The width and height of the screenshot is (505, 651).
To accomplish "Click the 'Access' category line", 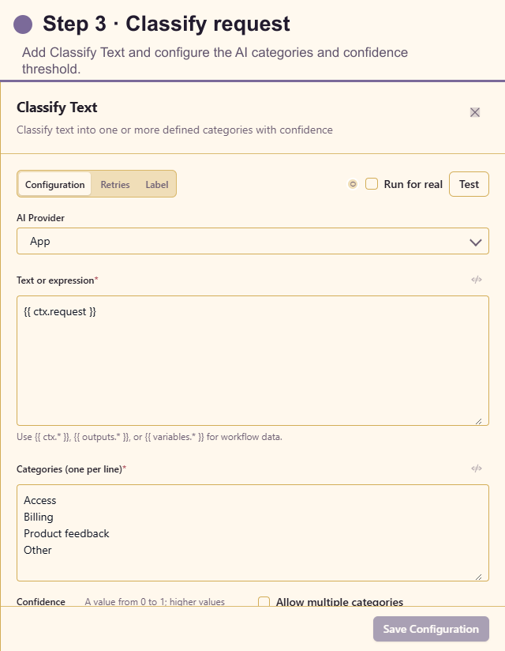I will tap(39, 500).
